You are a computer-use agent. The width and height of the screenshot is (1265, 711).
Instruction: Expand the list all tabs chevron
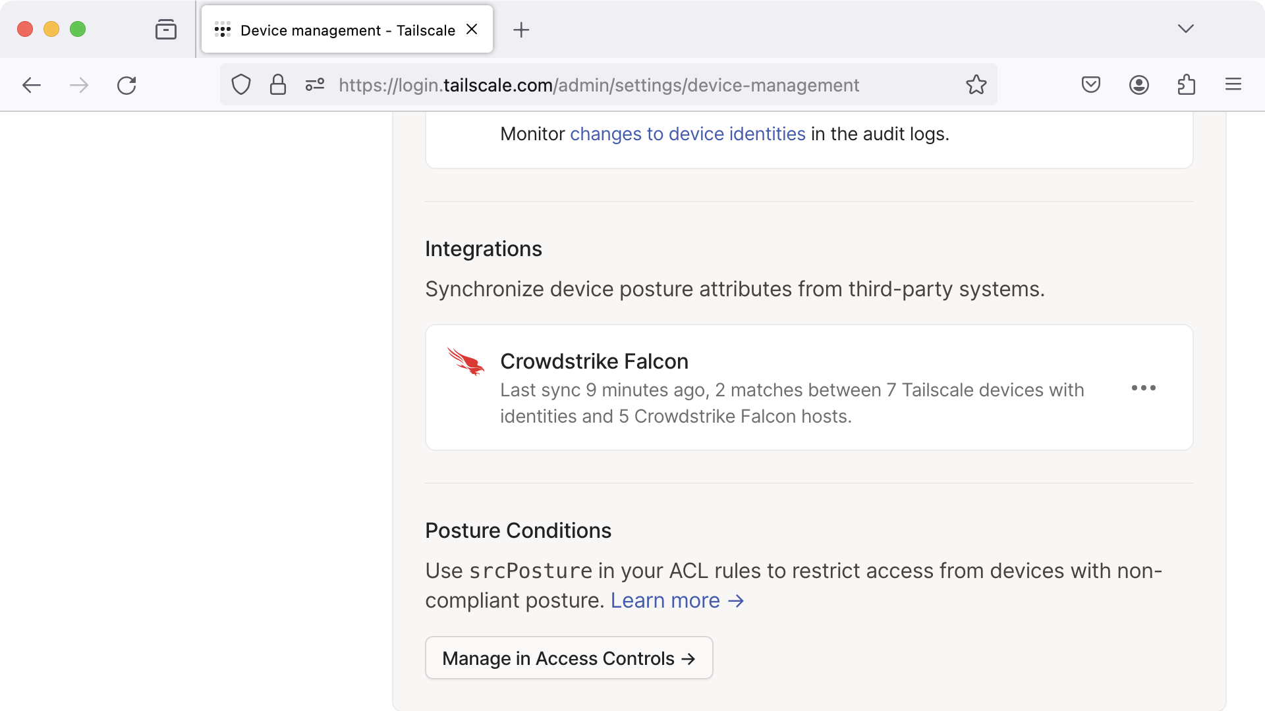point(1185,29)
